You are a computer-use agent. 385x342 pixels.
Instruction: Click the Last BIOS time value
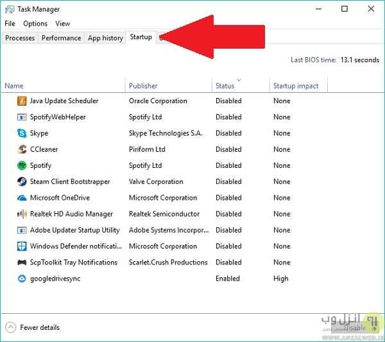tap(360, 60)
